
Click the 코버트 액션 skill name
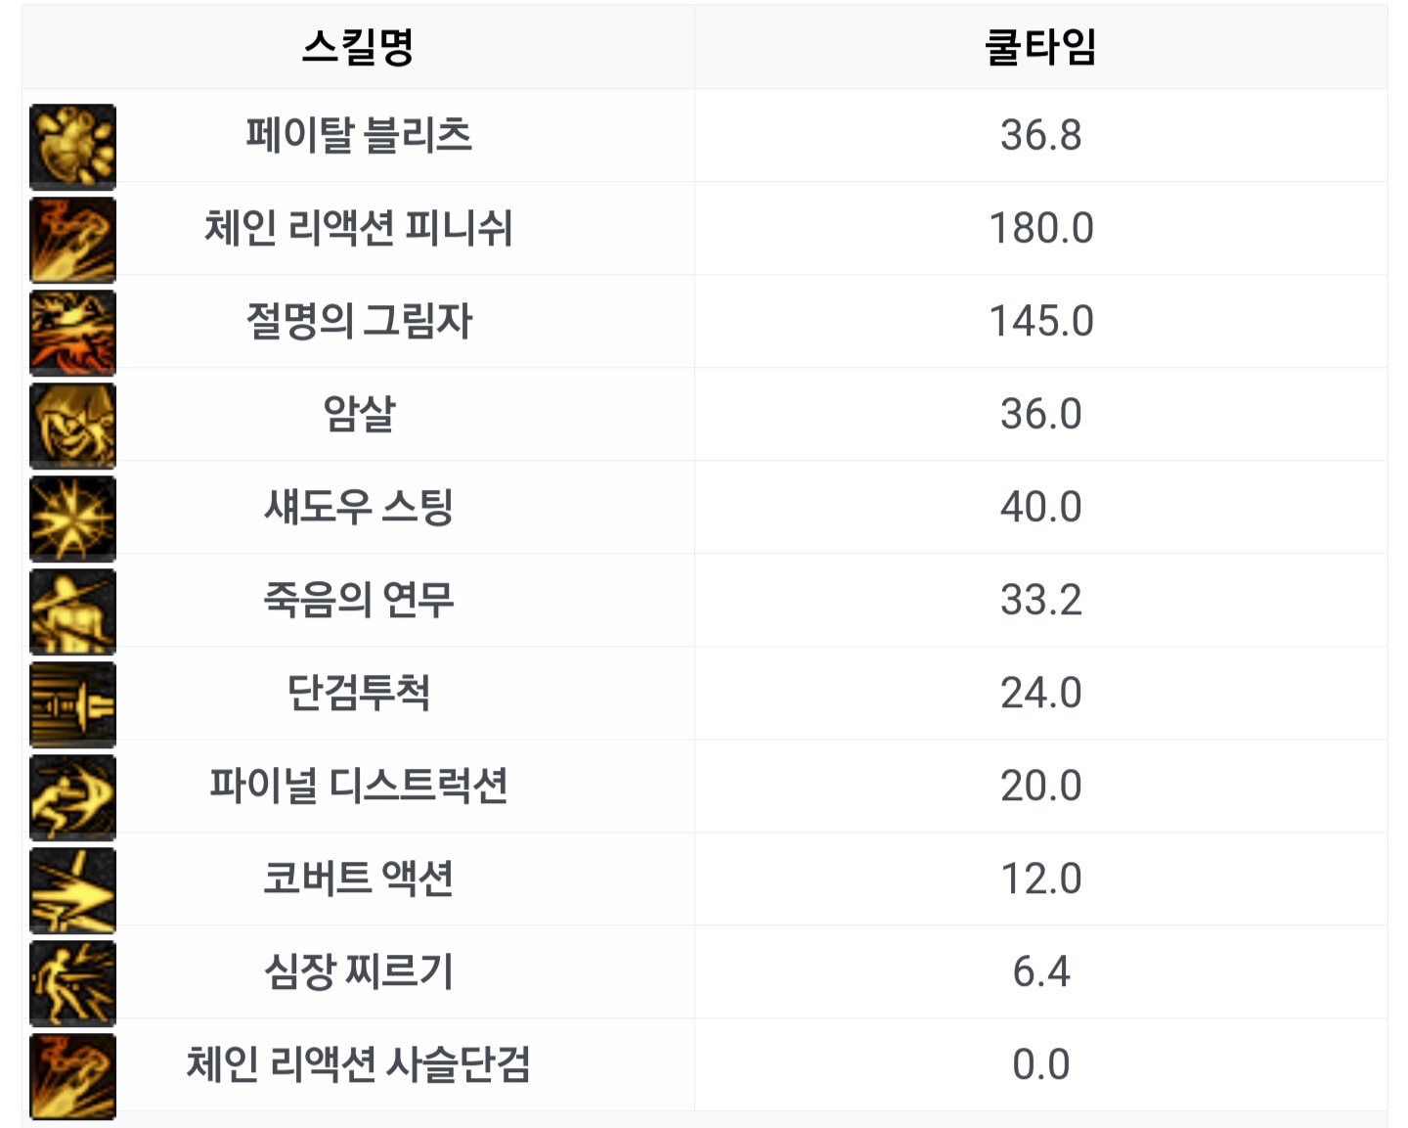click(x=359, y=879)
